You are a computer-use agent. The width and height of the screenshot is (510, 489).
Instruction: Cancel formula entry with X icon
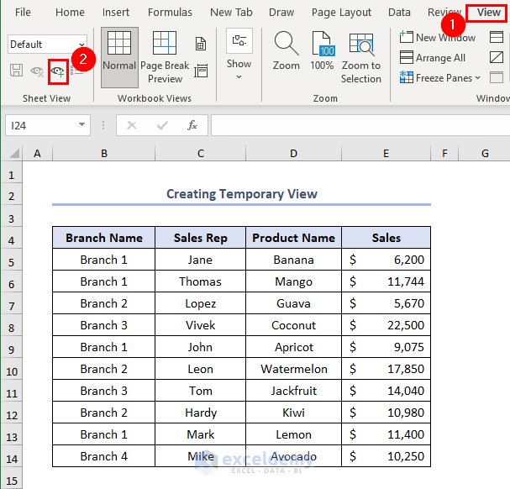pos(132,125)
